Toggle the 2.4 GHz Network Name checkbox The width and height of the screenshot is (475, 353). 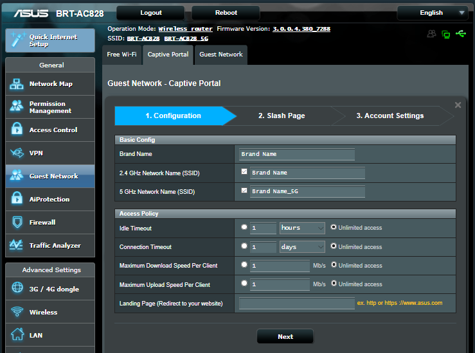click(244, 172)
